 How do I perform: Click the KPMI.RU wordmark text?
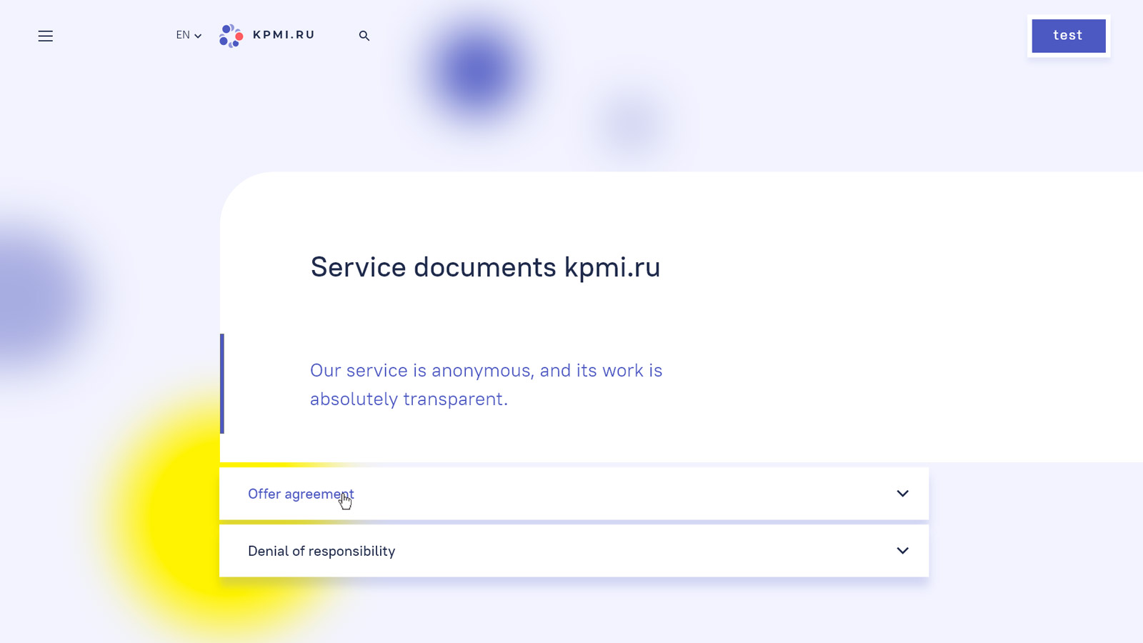tap(284, 35)
